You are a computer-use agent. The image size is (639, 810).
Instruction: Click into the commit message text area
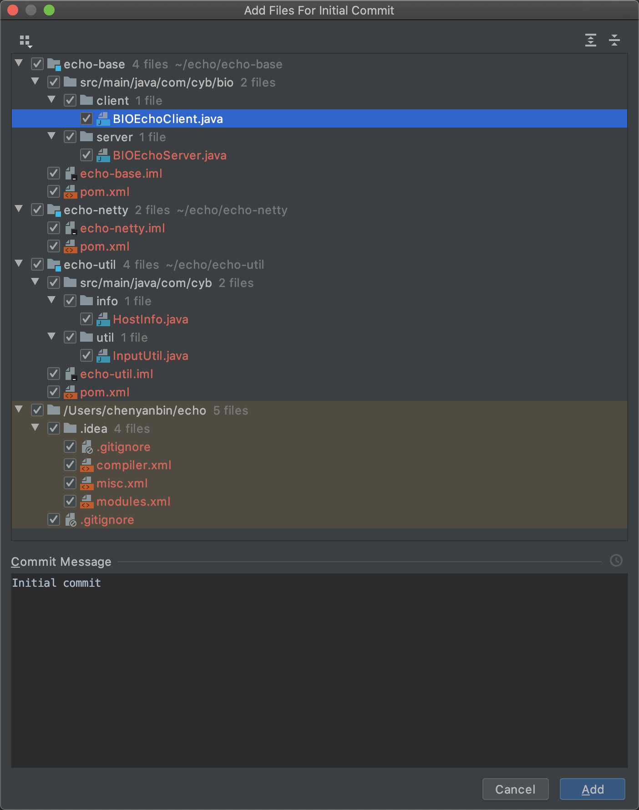319,671
